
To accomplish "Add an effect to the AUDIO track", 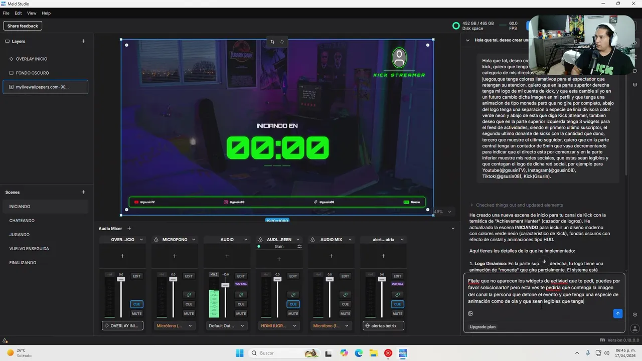I will click(x=227, y=256).
